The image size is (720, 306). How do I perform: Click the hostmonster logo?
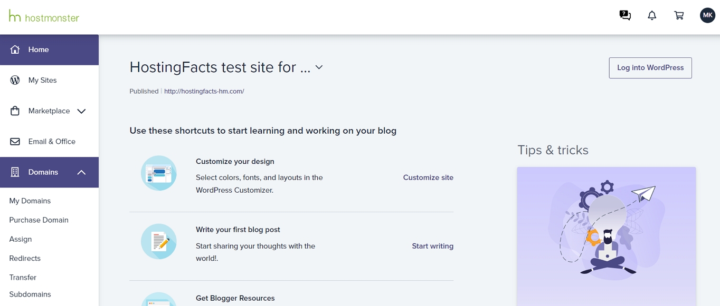point(44,17)
